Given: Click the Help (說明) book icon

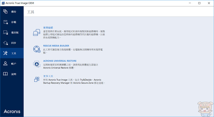Looking at the screenshot, I should (5, 74).
